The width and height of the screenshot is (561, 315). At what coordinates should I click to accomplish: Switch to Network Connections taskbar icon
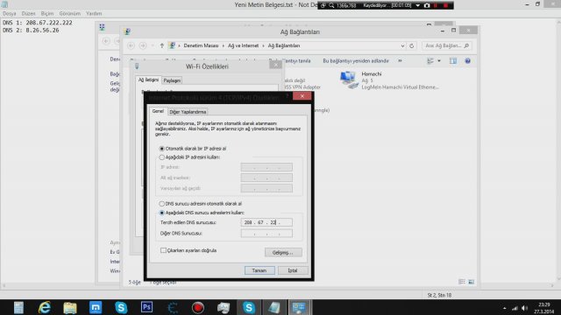[299, 307]
